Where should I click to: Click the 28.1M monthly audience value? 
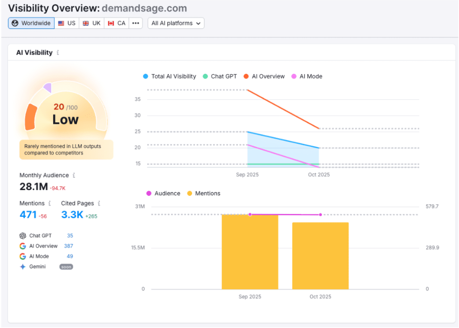pos(34,186)
